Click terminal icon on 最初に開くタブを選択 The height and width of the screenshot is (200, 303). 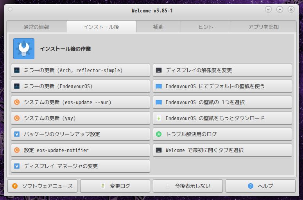point(159,150)
